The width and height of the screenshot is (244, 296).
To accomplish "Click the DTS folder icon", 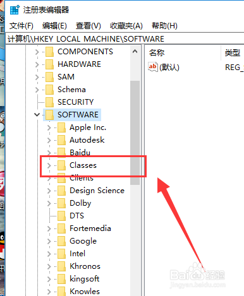I will [61, 216].
